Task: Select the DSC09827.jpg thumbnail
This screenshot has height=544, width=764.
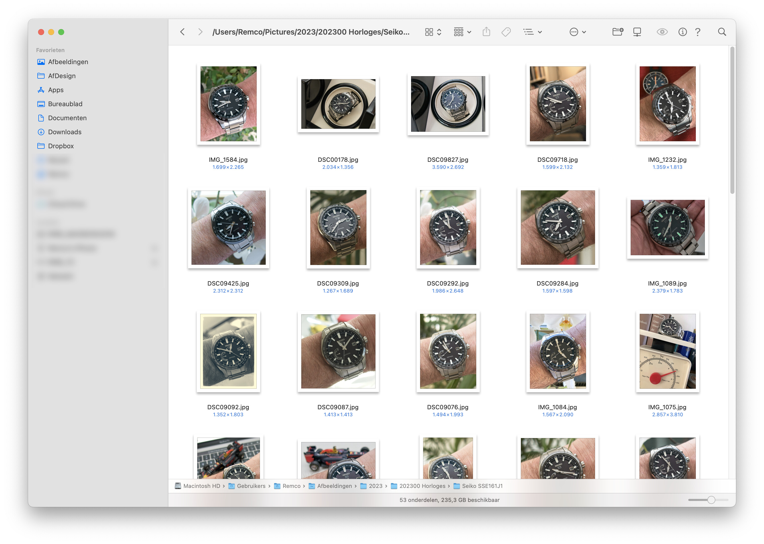Action: point(448,104)
